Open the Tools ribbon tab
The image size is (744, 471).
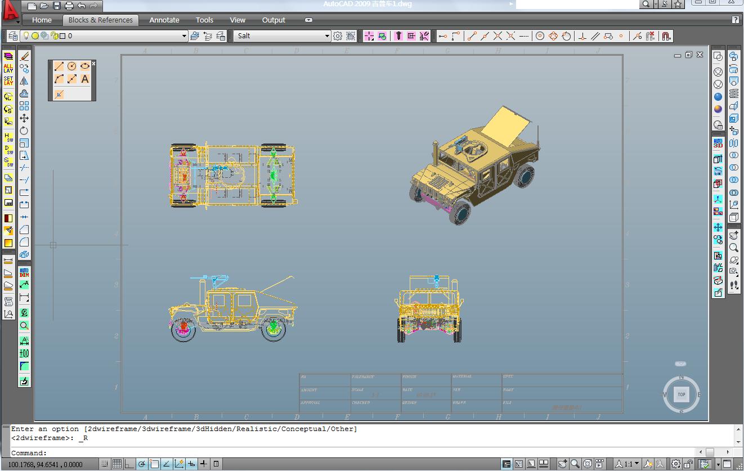pos(204,20)
